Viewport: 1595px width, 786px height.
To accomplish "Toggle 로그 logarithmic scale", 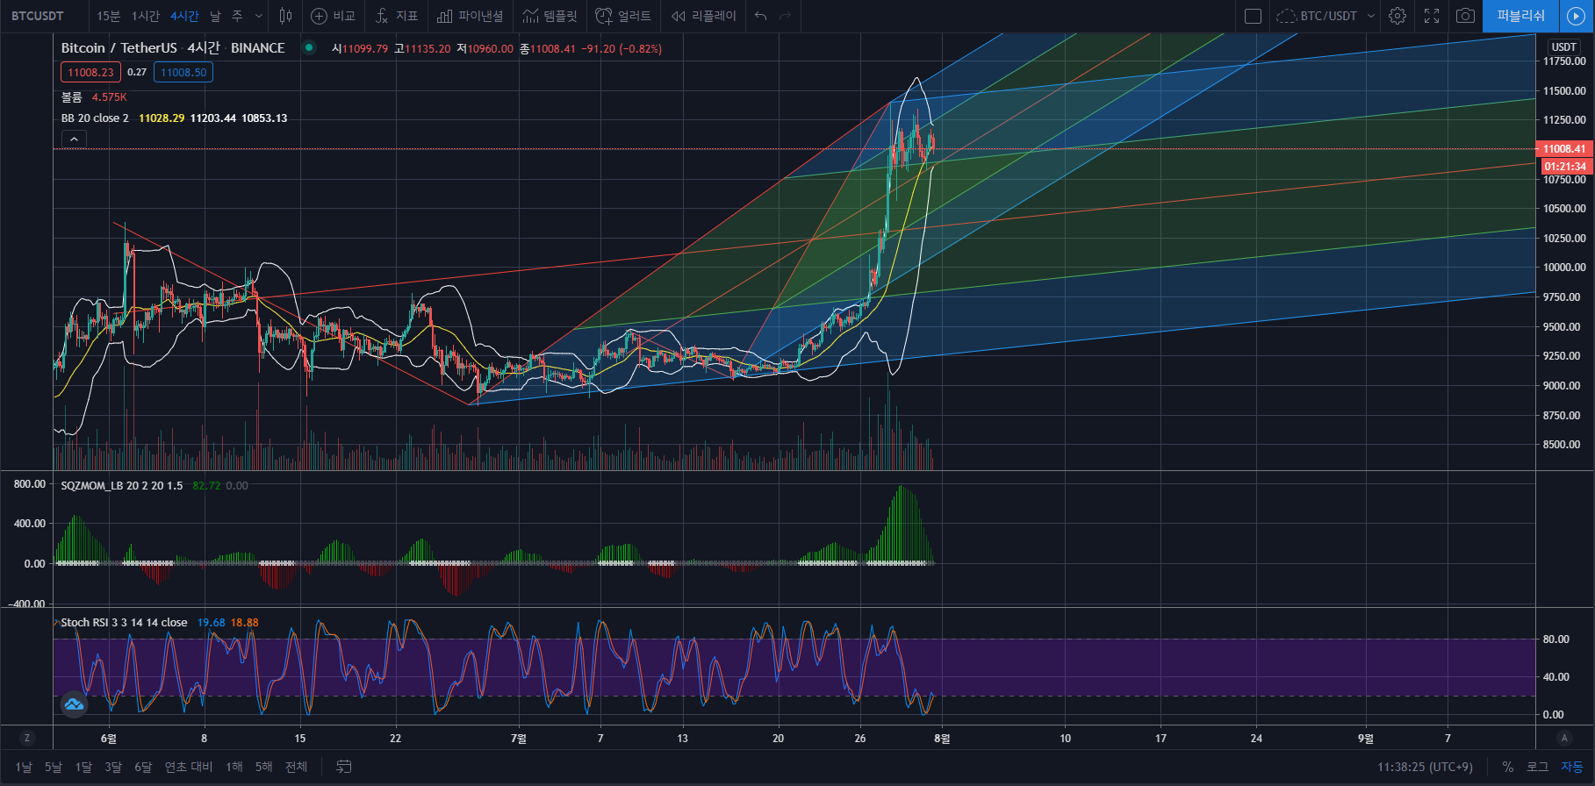I will tap(1537, 767).
